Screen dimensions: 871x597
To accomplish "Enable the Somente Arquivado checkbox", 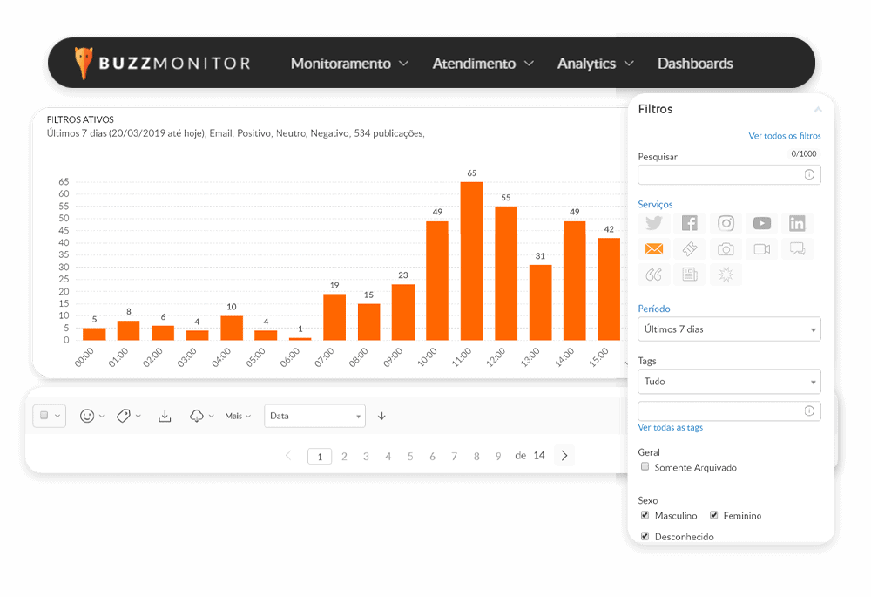I will (x=645, y=467).
